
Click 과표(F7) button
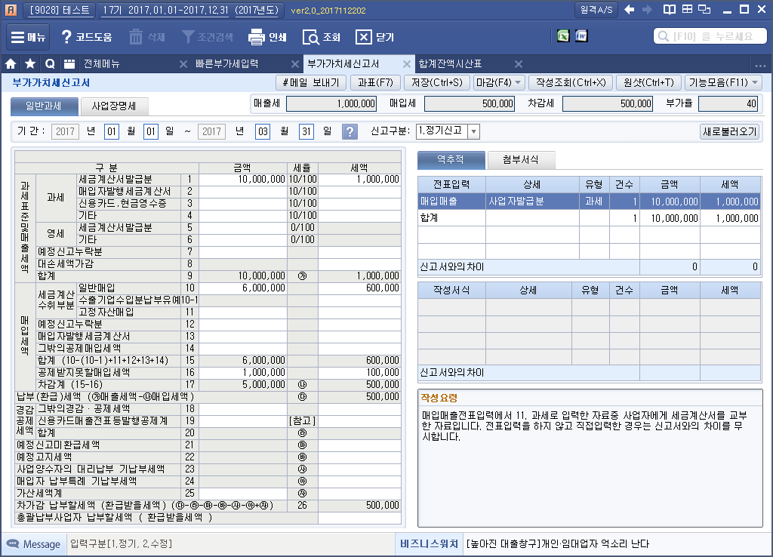375,83
